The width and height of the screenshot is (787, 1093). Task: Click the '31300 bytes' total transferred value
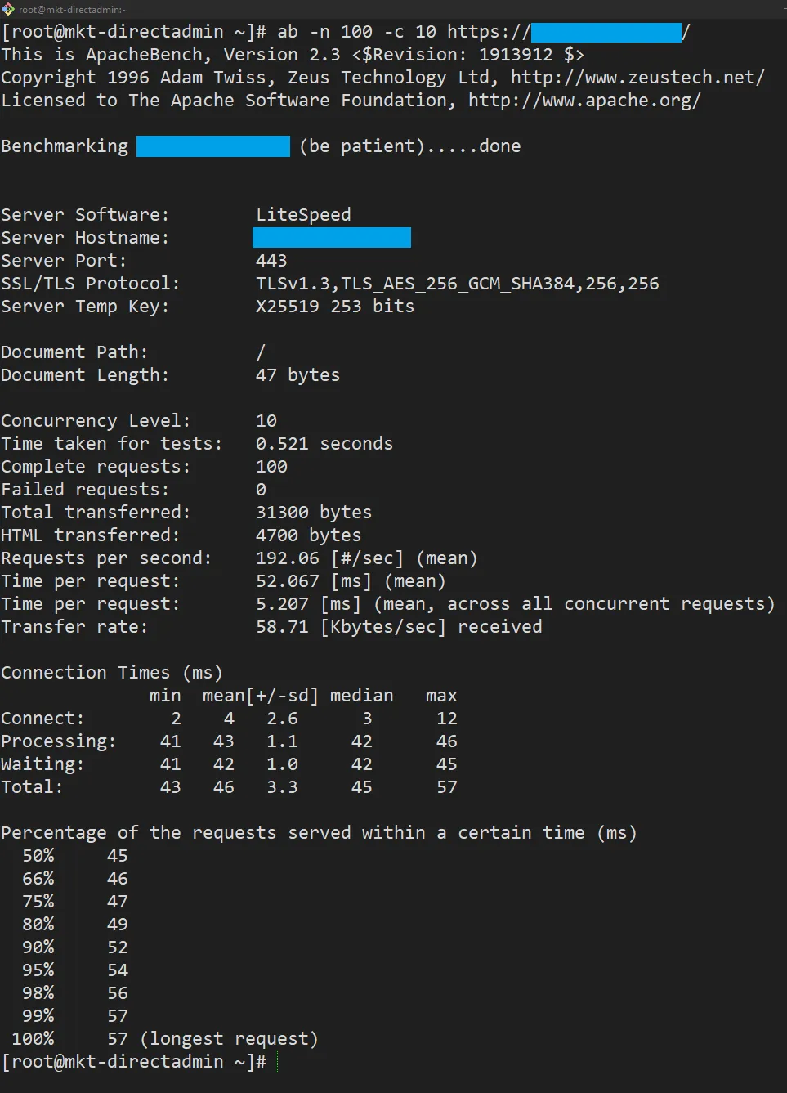[314, 513]
